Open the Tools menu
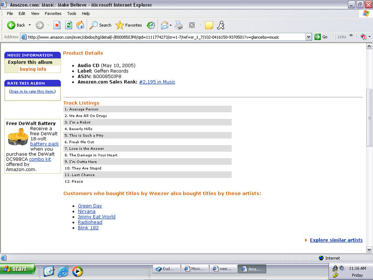Viewport: 373px width, 280px height. click(x=71, y=14)
